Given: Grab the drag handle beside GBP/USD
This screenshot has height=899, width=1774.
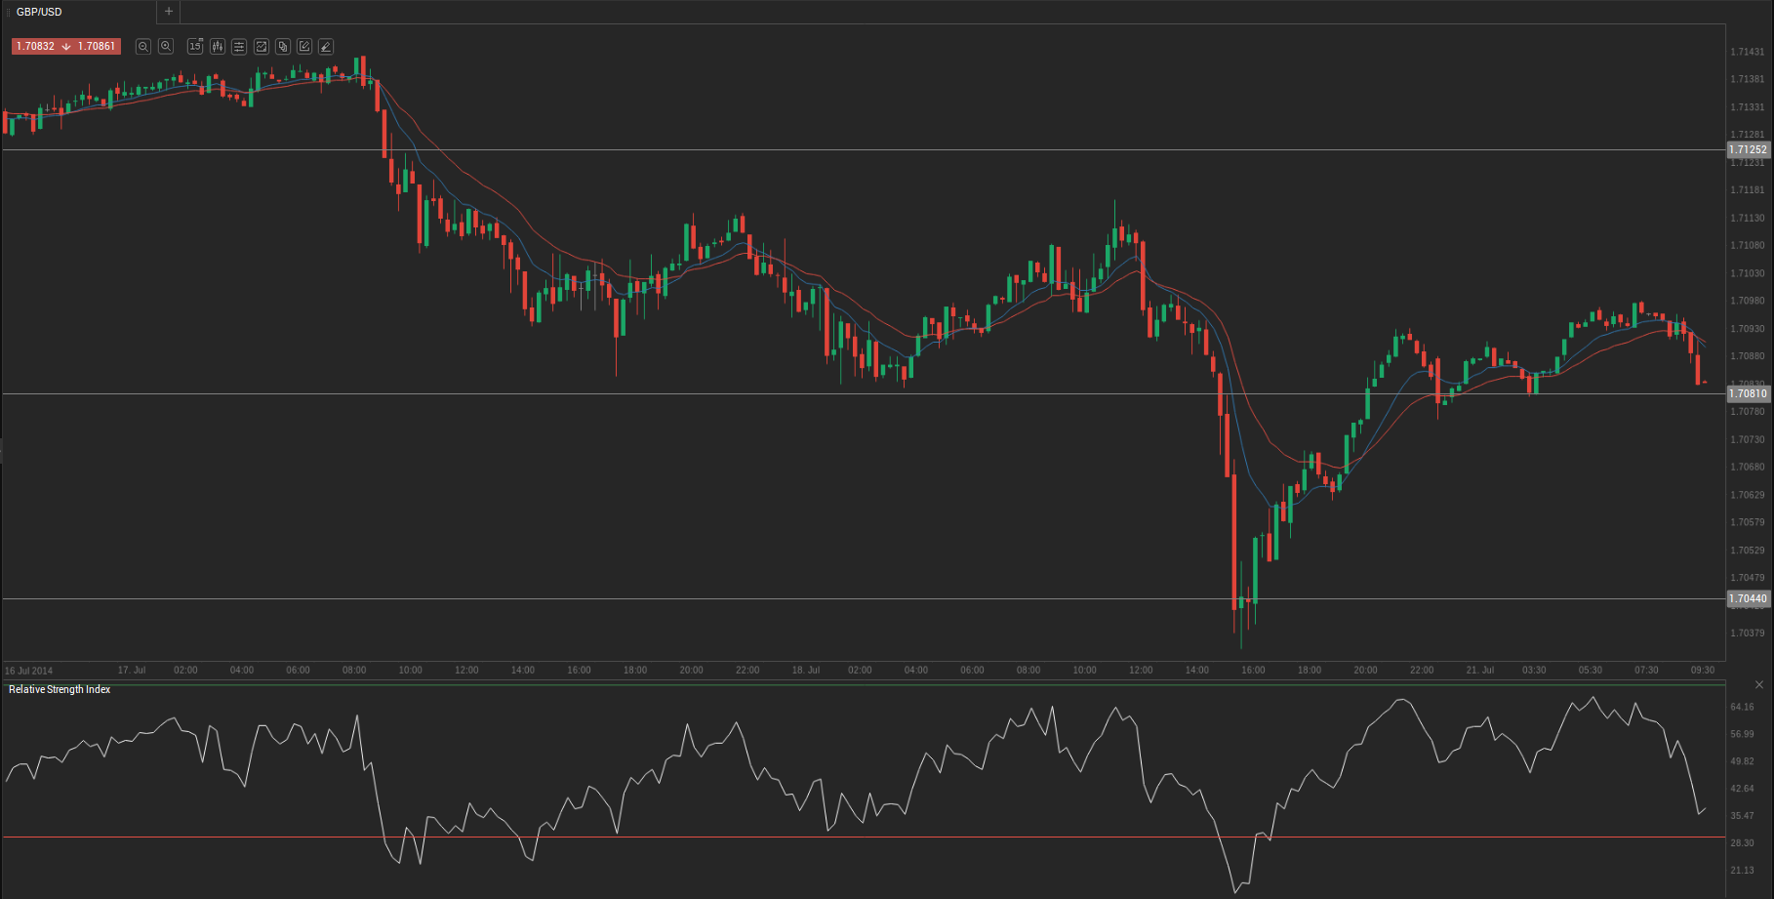Looking at the screenshot, I should 9,12.
